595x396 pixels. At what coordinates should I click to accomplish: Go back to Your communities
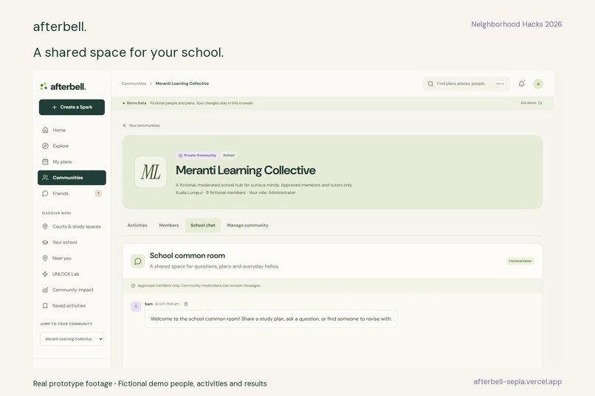click(141, 125)
